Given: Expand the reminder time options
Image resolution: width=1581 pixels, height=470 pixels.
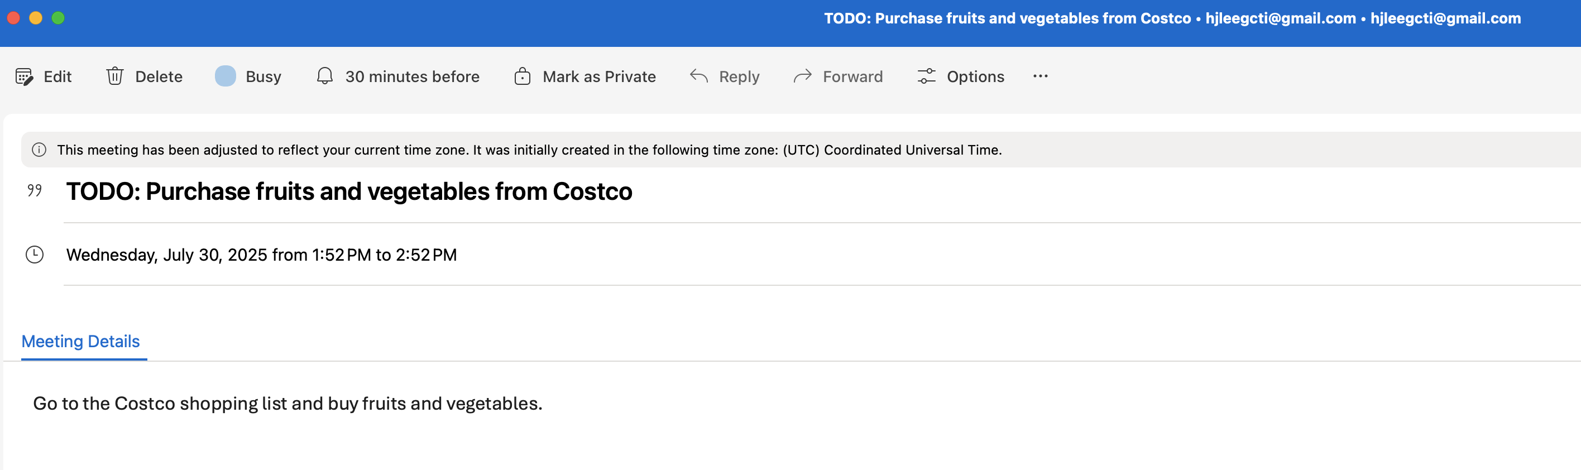Looking at the screenshot, I should click(x=412, y=76).
